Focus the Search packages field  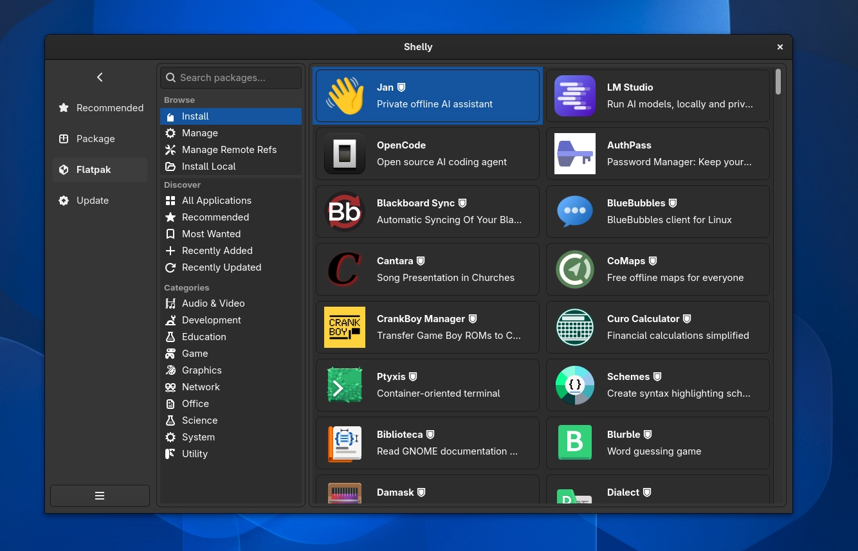coord(231,78)
